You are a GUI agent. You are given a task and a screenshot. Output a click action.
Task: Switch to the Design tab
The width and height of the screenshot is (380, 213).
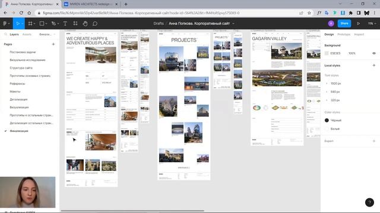tap(329, 34)
